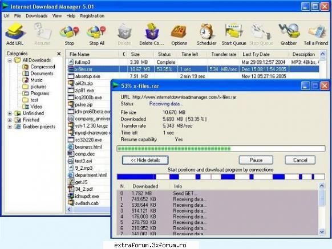The height and width of the screenshot is (249, 332).
Task: Open the Scheduler clock icon
Action: click(x=207, y=31)
